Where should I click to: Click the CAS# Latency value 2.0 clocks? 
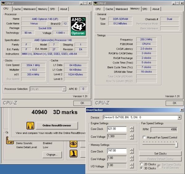coord(146,49)
